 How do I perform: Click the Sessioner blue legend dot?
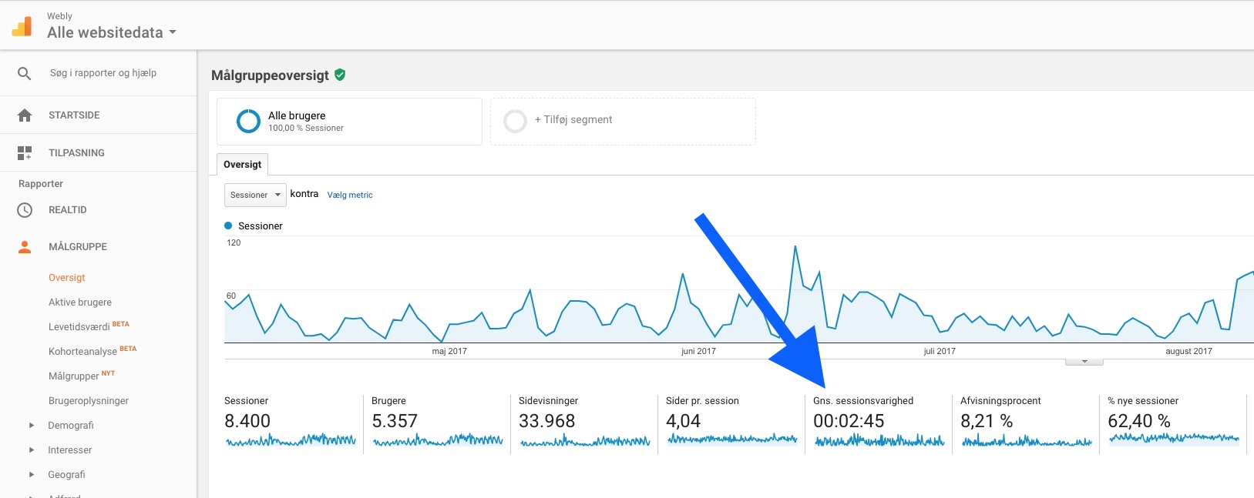(x=228, y=226)
